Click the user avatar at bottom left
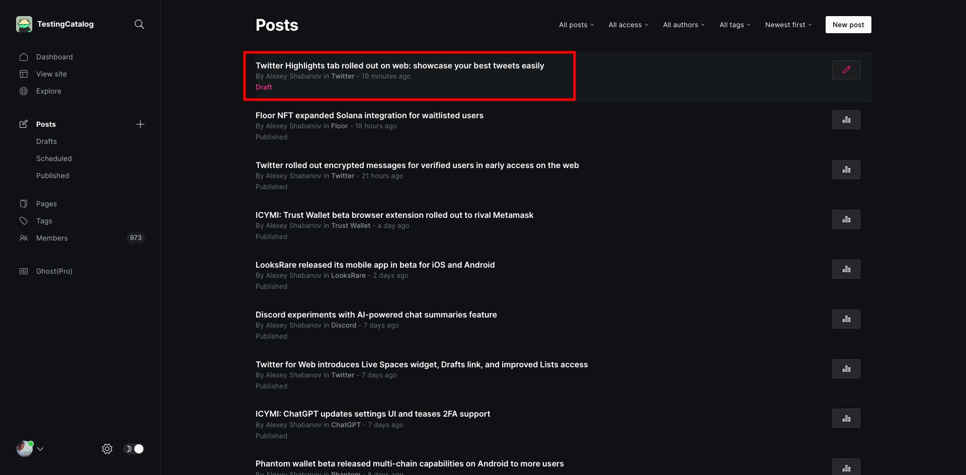This screenshot has width=966, height=475. point(25,448)
